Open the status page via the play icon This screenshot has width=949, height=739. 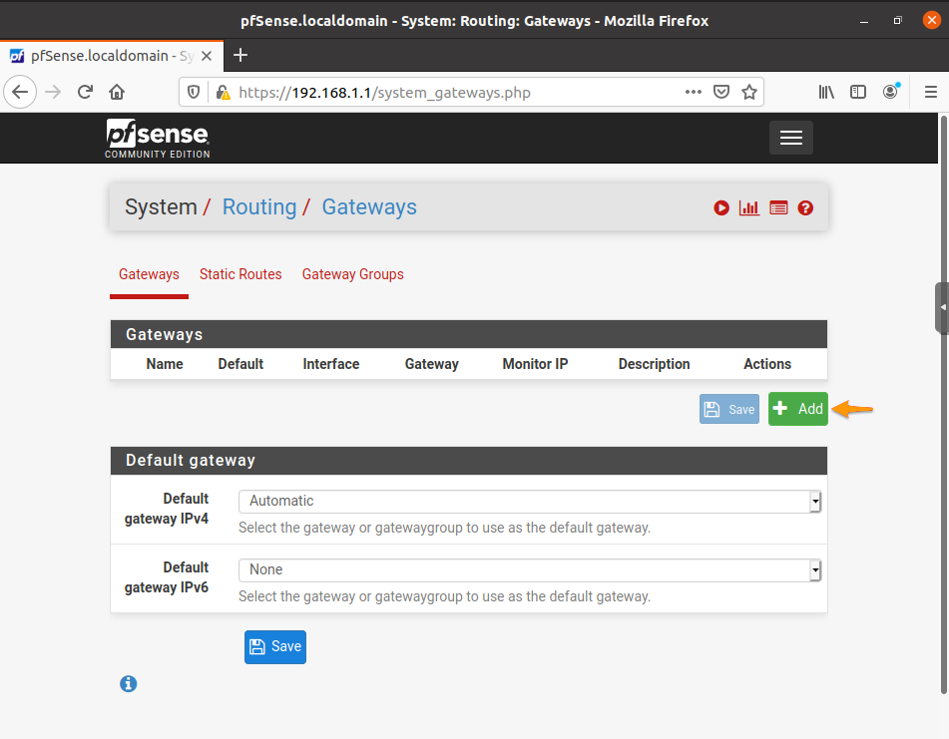tap(720, 207)
